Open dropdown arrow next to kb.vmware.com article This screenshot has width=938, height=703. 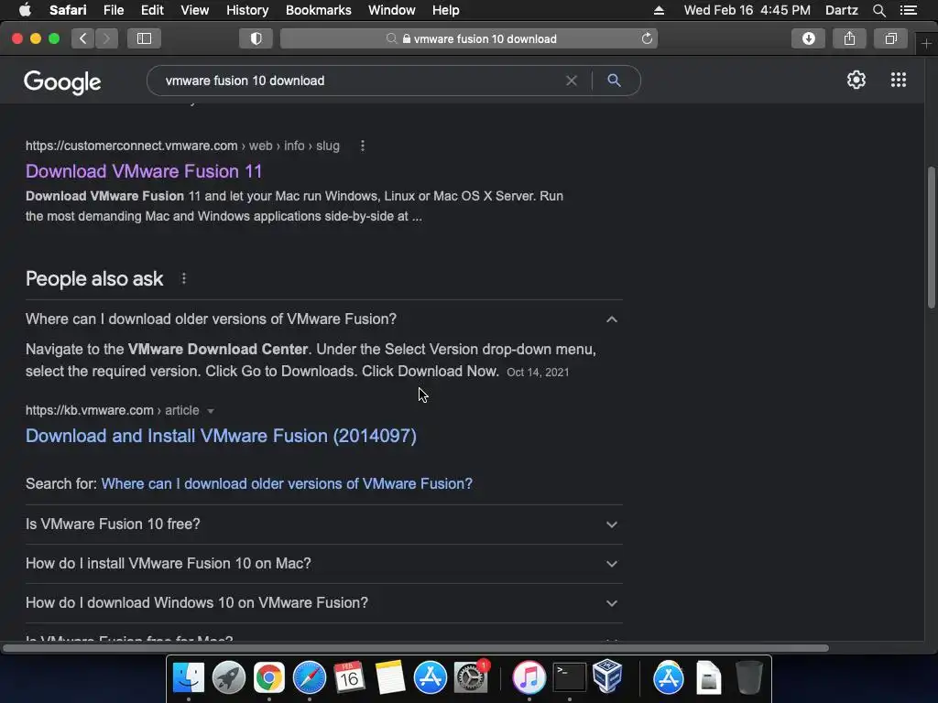click(210, 411)
